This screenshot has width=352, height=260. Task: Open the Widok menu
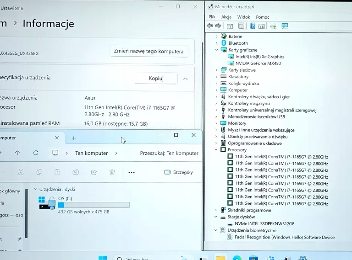click(243, 17)
